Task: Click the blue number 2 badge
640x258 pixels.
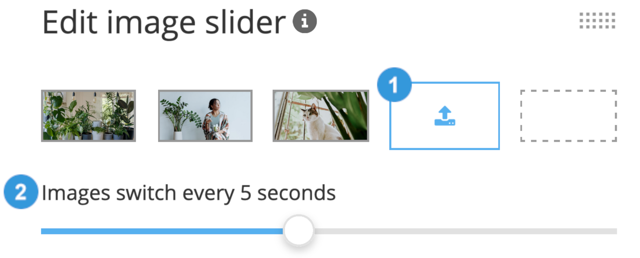Action: 21,193
